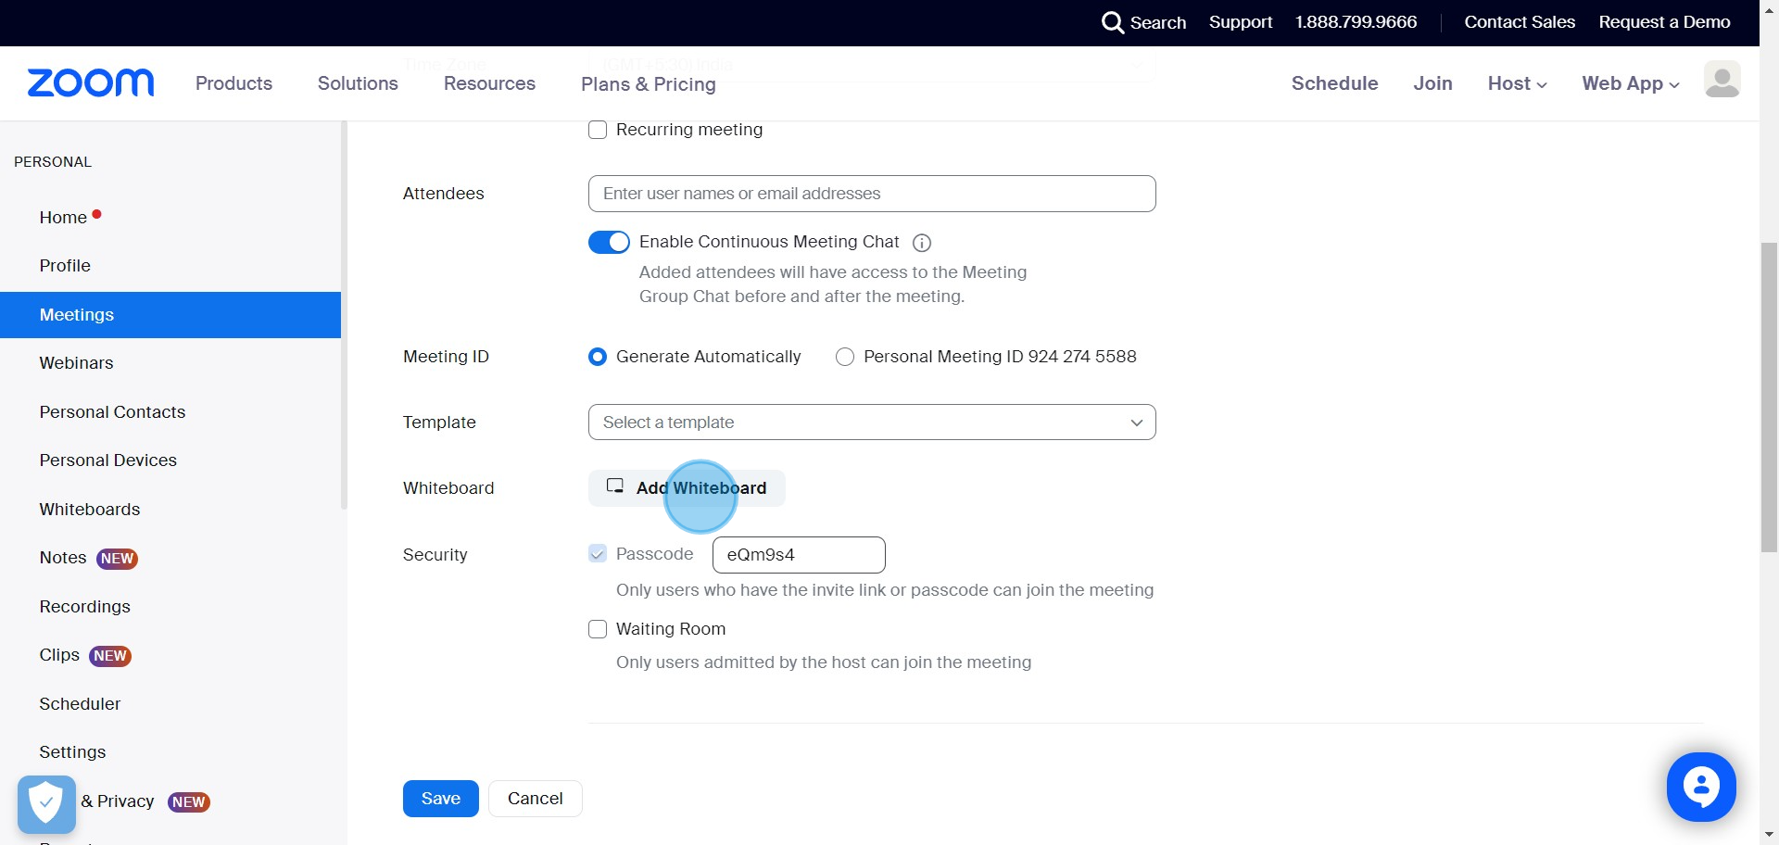Image resolution: width=1779 pixels, height=845 pixels.
Task: Open the Products menu
Action: pyautogui.click(x=233, y=83)
